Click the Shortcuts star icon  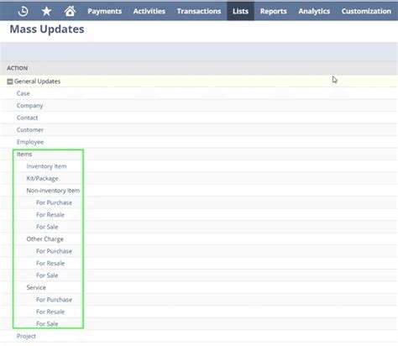[x=46, y=11]
